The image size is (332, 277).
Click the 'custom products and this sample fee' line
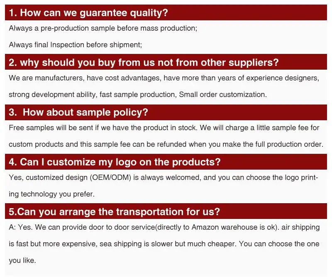[166, 144]
